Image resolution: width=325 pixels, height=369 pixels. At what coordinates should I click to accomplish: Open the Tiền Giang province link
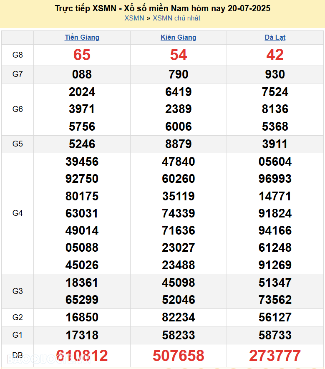[82, 37]
